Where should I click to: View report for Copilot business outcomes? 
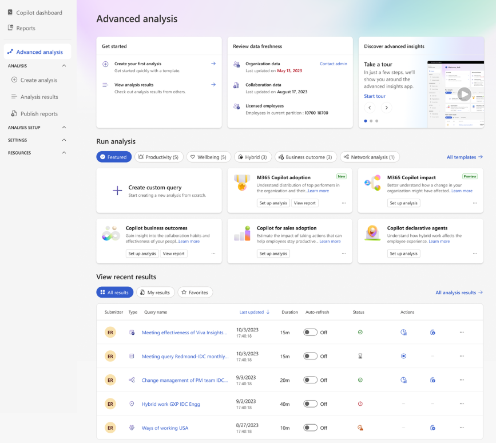[174, 254]
